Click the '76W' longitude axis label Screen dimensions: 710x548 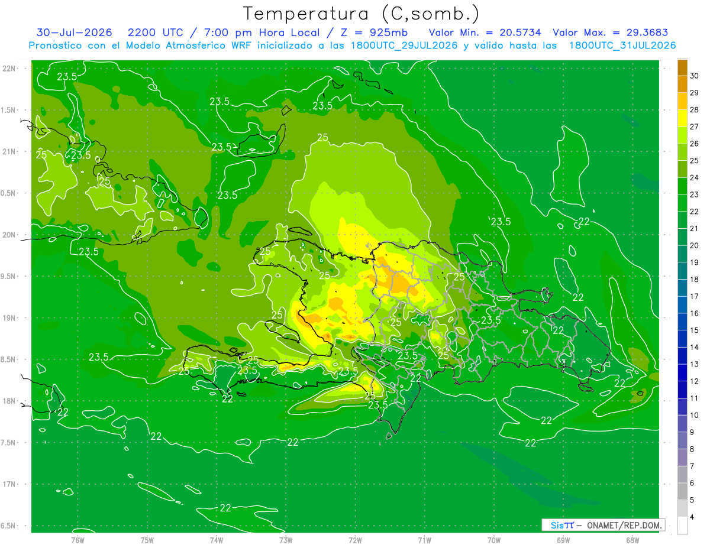(78, 540)
